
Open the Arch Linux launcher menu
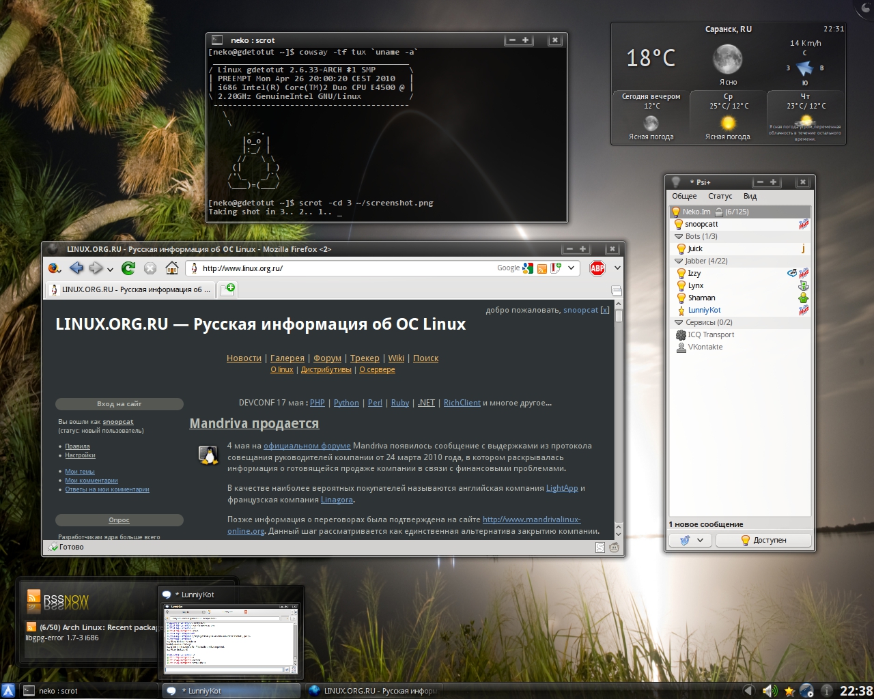coord(8,691)
